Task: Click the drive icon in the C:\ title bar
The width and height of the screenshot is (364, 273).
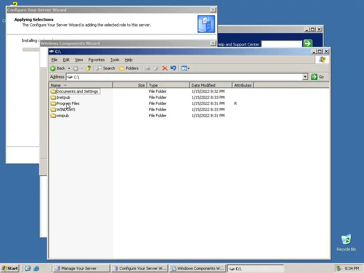Action: 52,51
